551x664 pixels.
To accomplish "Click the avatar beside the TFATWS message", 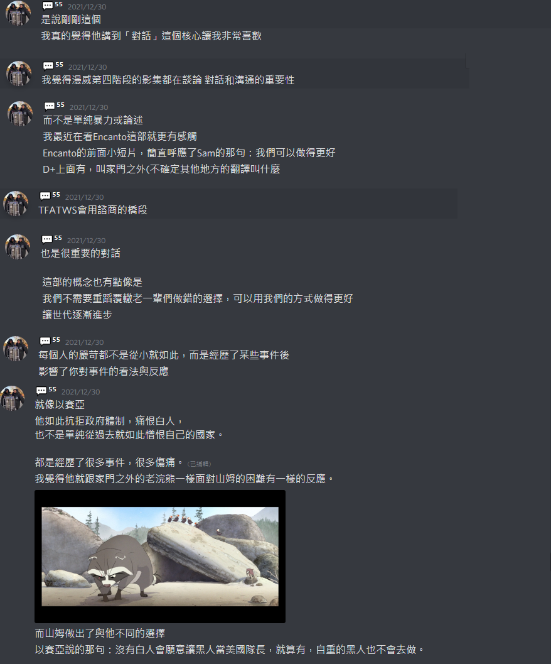I will (x=16, y=204).
